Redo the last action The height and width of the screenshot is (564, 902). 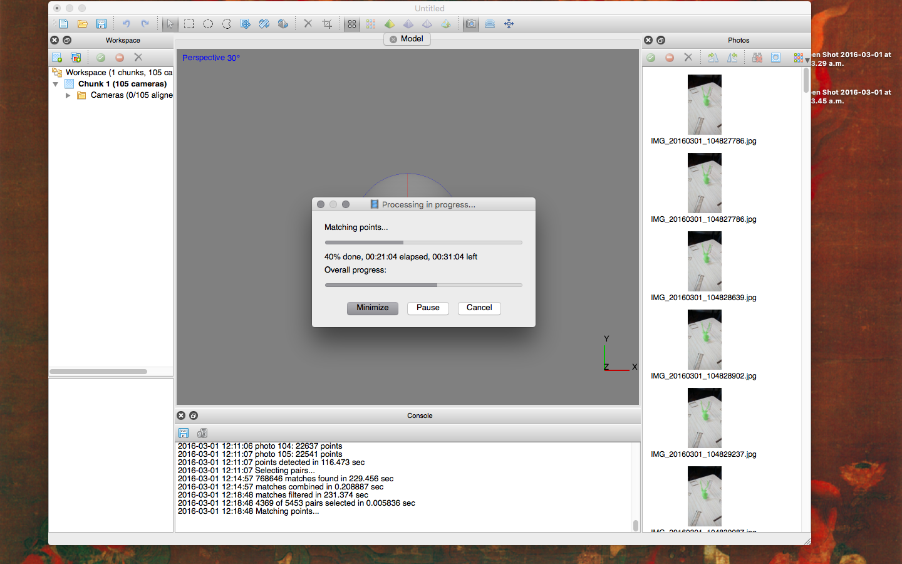click(145, 24)
